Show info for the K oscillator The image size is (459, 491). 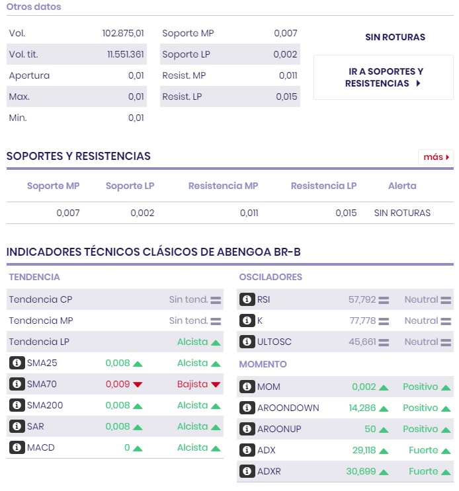click(247, 321)
